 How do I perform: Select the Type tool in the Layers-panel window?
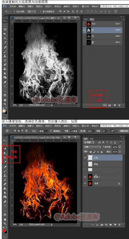click(x=5, y=206)
